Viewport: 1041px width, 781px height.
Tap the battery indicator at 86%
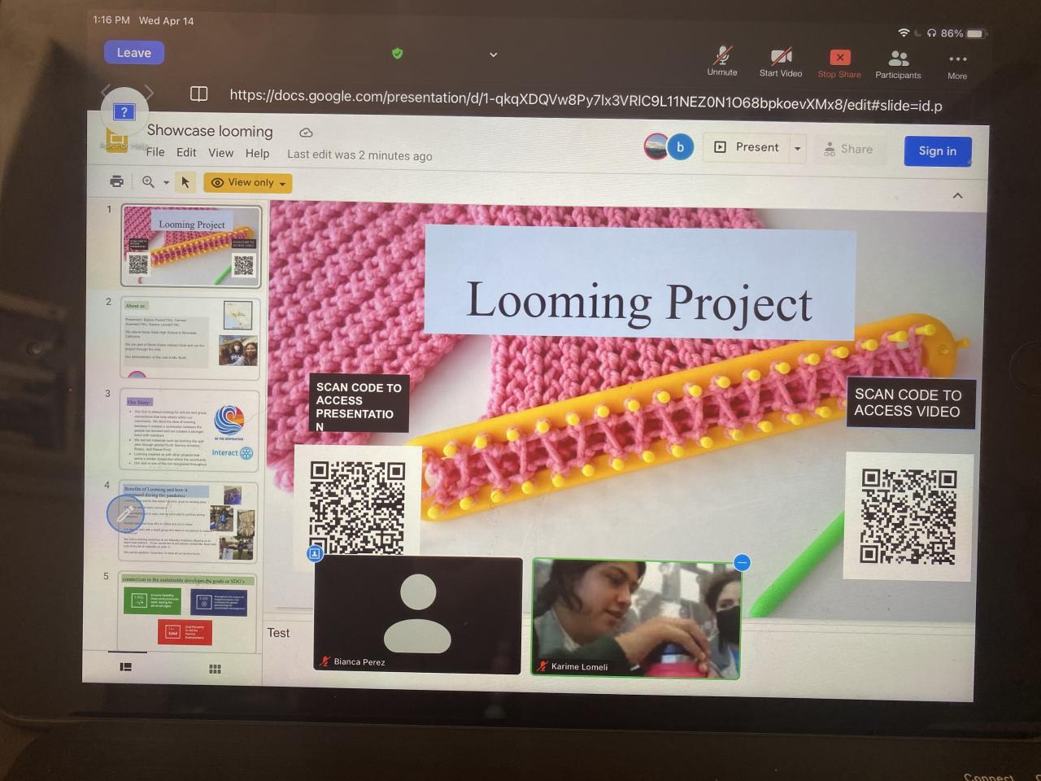click(x=964, y=33)
